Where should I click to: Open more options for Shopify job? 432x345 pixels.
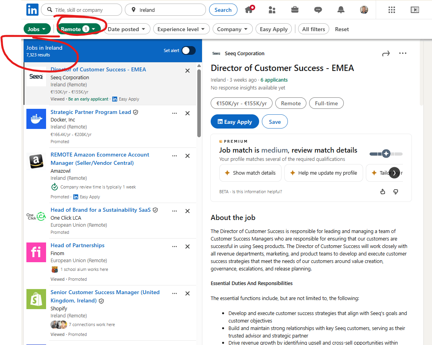174,293
